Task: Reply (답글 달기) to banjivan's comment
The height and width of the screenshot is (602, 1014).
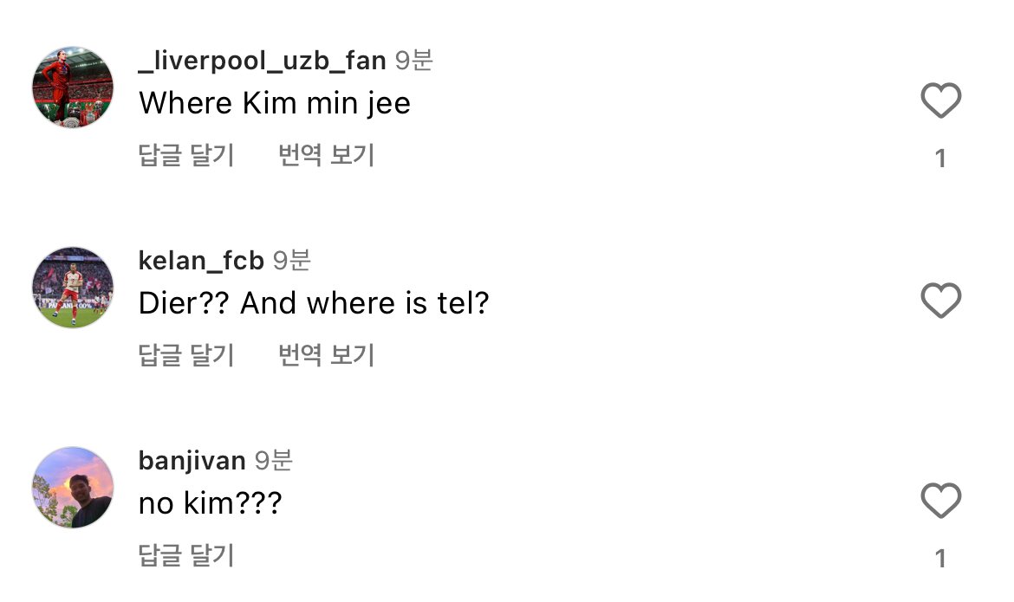Action: (x=186, y=556)
